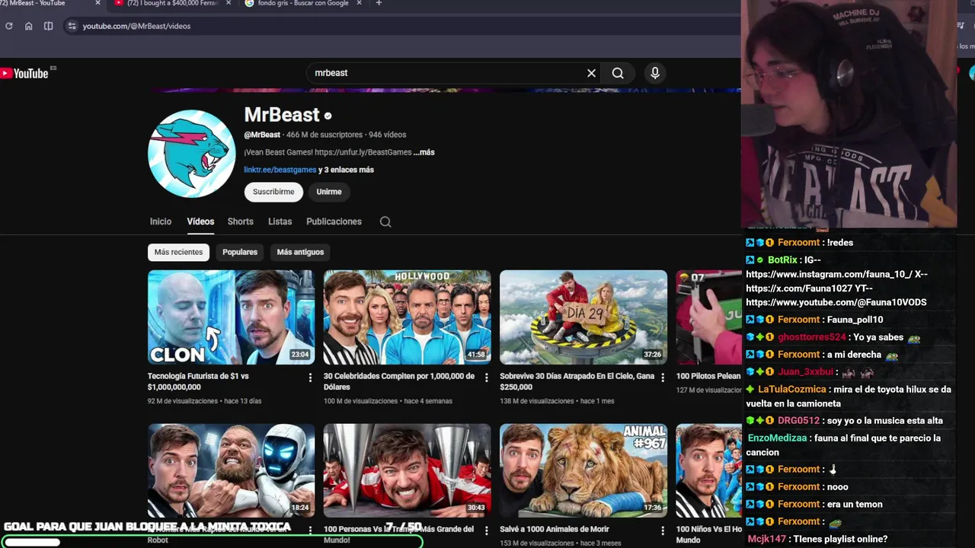Click Juan_3xxbui username in chat
Image resolution: width=975 pixels, height=548 pixels.
click(805, 372)
